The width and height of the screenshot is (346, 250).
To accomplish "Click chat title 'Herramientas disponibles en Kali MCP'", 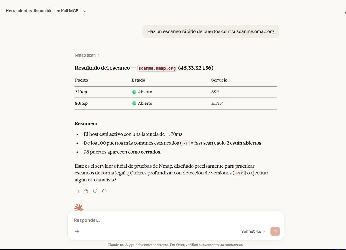I will coord(42,11).
